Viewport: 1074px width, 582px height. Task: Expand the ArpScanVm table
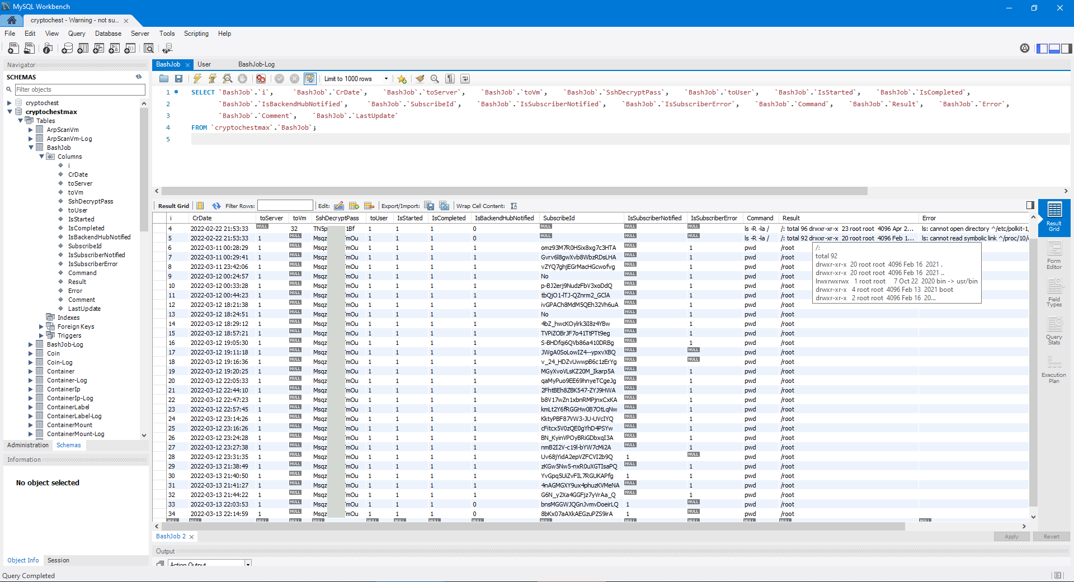[31, 130]
